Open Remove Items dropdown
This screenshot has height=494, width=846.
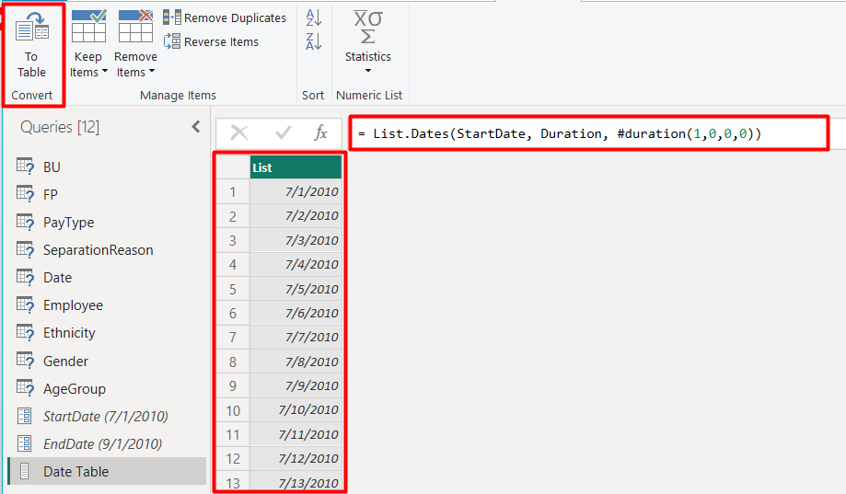[135, 45]
